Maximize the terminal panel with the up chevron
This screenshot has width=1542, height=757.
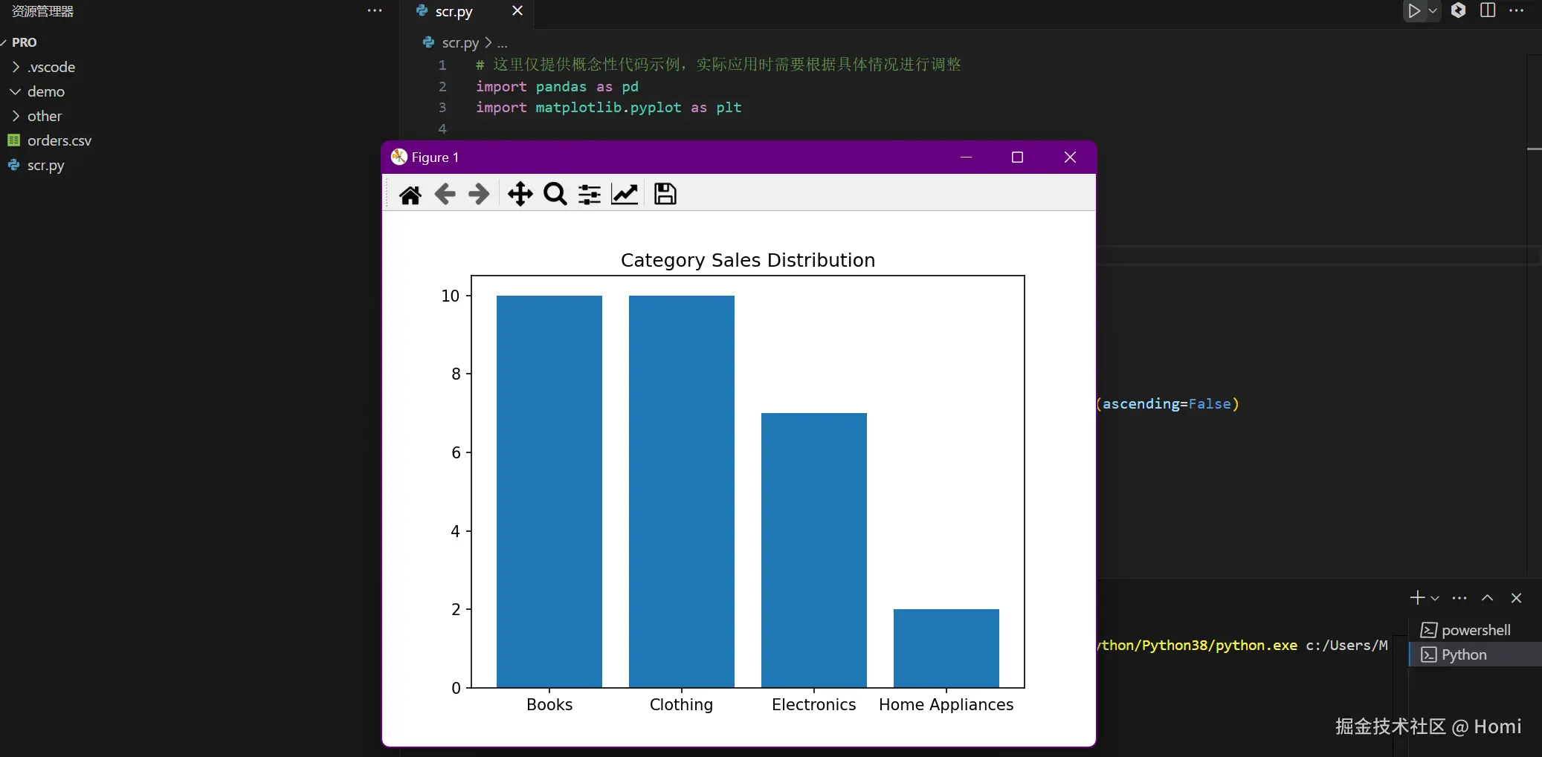pos(1488,598)
